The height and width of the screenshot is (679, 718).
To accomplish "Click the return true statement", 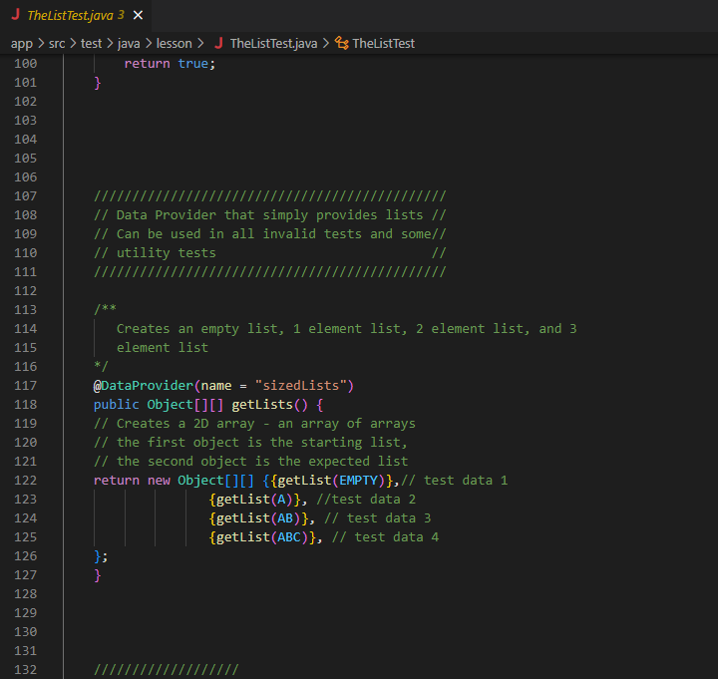I will pos(169,63).
